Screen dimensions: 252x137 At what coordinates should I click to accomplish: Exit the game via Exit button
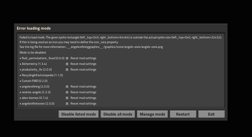tap(211, 114)
